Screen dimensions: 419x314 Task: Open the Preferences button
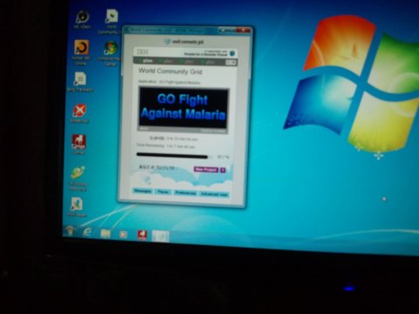(185, 193)
